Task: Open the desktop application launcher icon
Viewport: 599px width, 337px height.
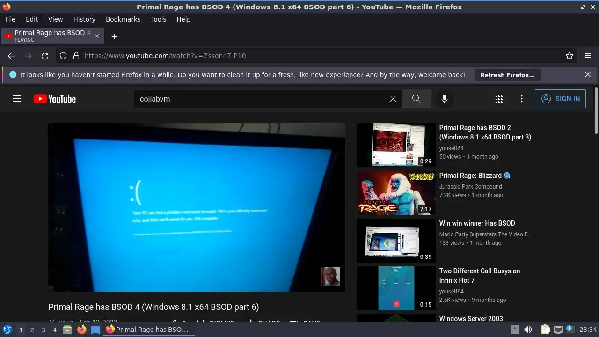Action: (x=7, y=330)
